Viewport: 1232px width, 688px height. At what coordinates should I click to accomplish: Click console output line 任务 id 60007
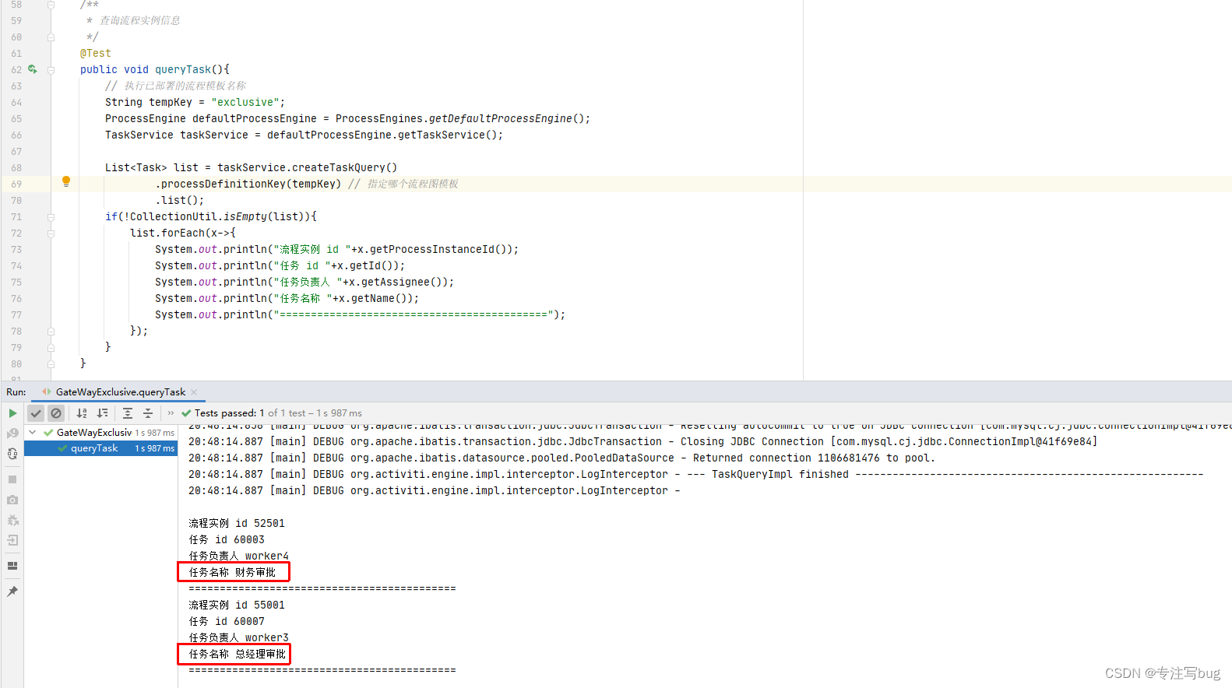(227, 621)
